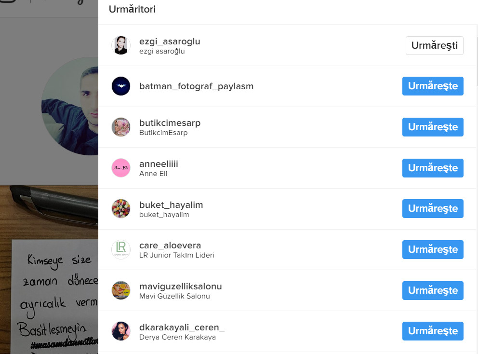Follow buket_hayalim using Urmărește
Screen dimensions: 478x354
[x=433, y=208]
